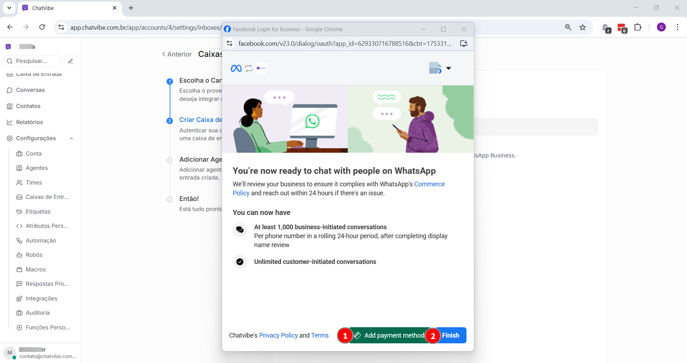Screen dimensions: 687x363
Task: Click the Funções Personalizadas shield icon
Action: pos(19,328)
